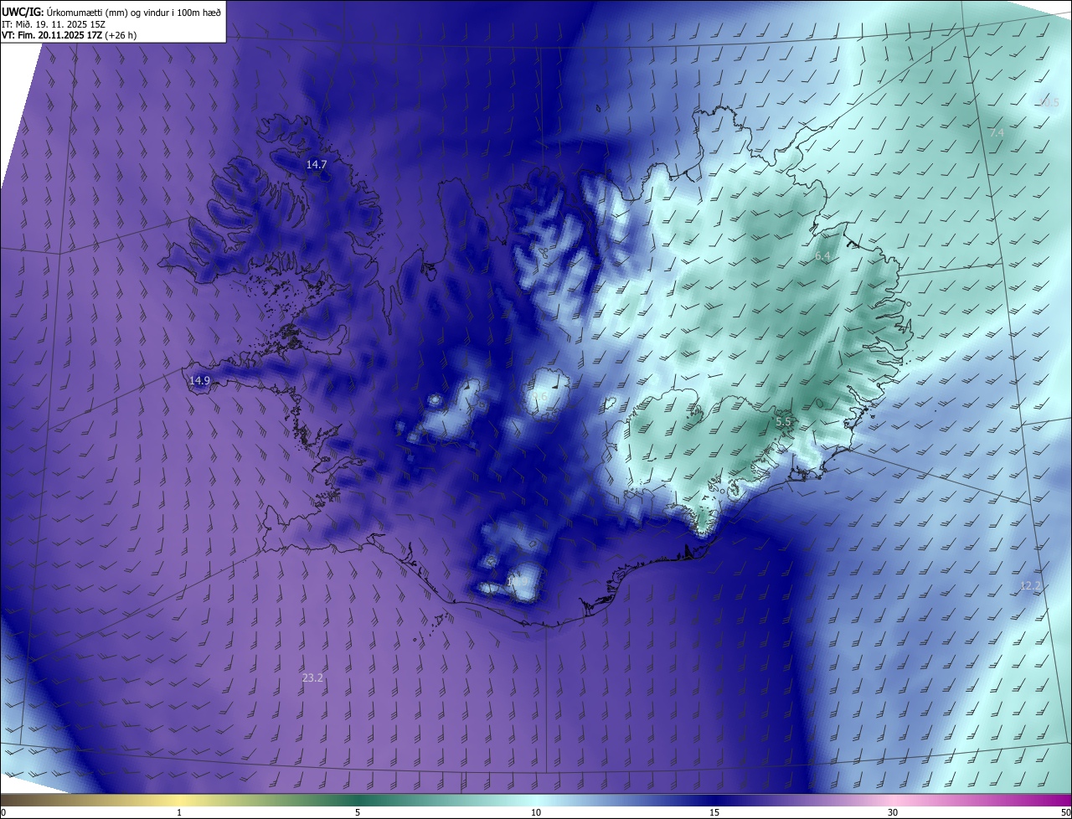Image resolution: width=1072 pixels, height=819 pixels.
Task: Select the 'IT: Mið. 19. 11. 2025 15Z' line
Action: point(55,23)
